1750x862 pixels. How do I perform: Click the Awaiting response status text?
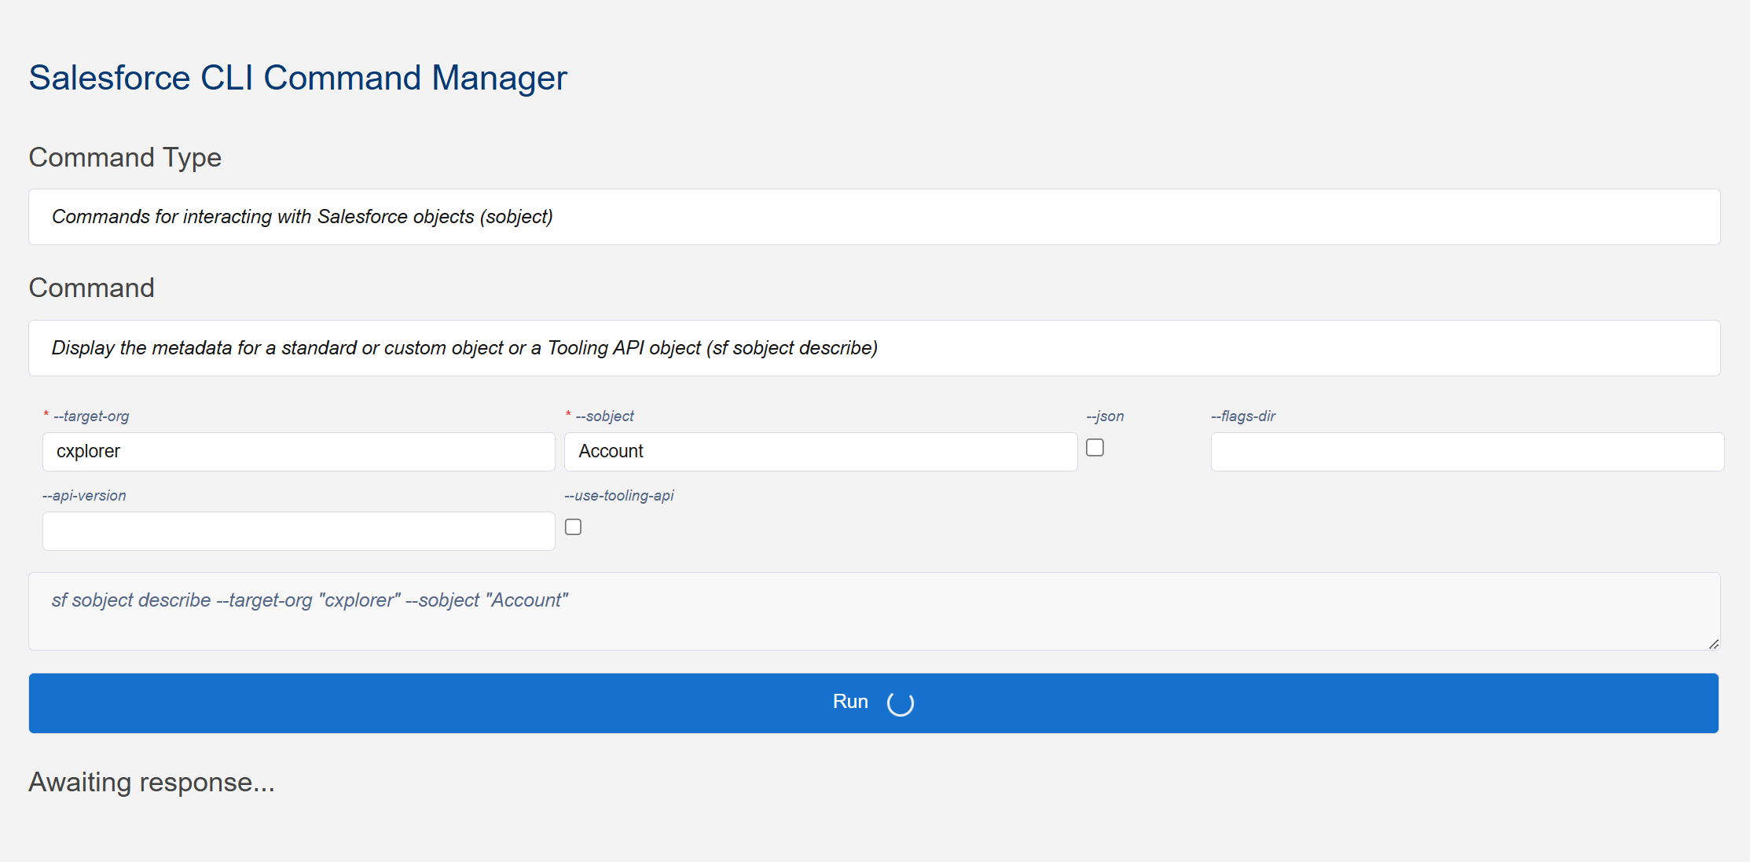pos(152,783)
